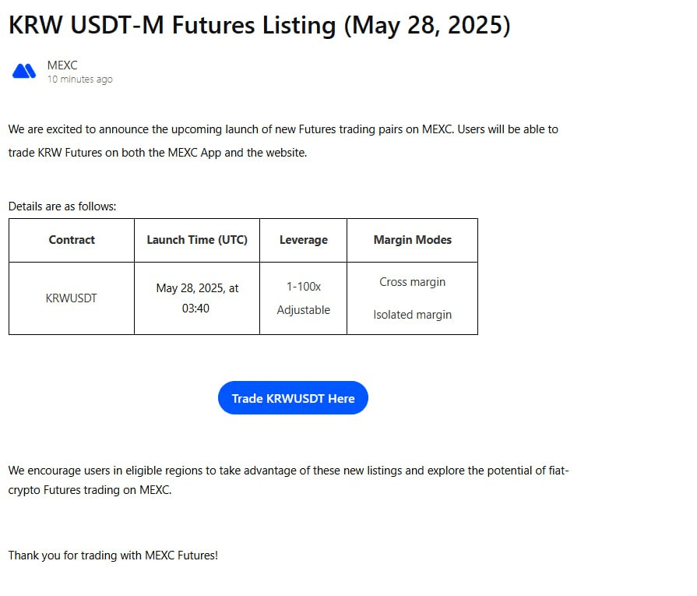Click the Trade KRWUSDT Here button

(x=293, y=397)
